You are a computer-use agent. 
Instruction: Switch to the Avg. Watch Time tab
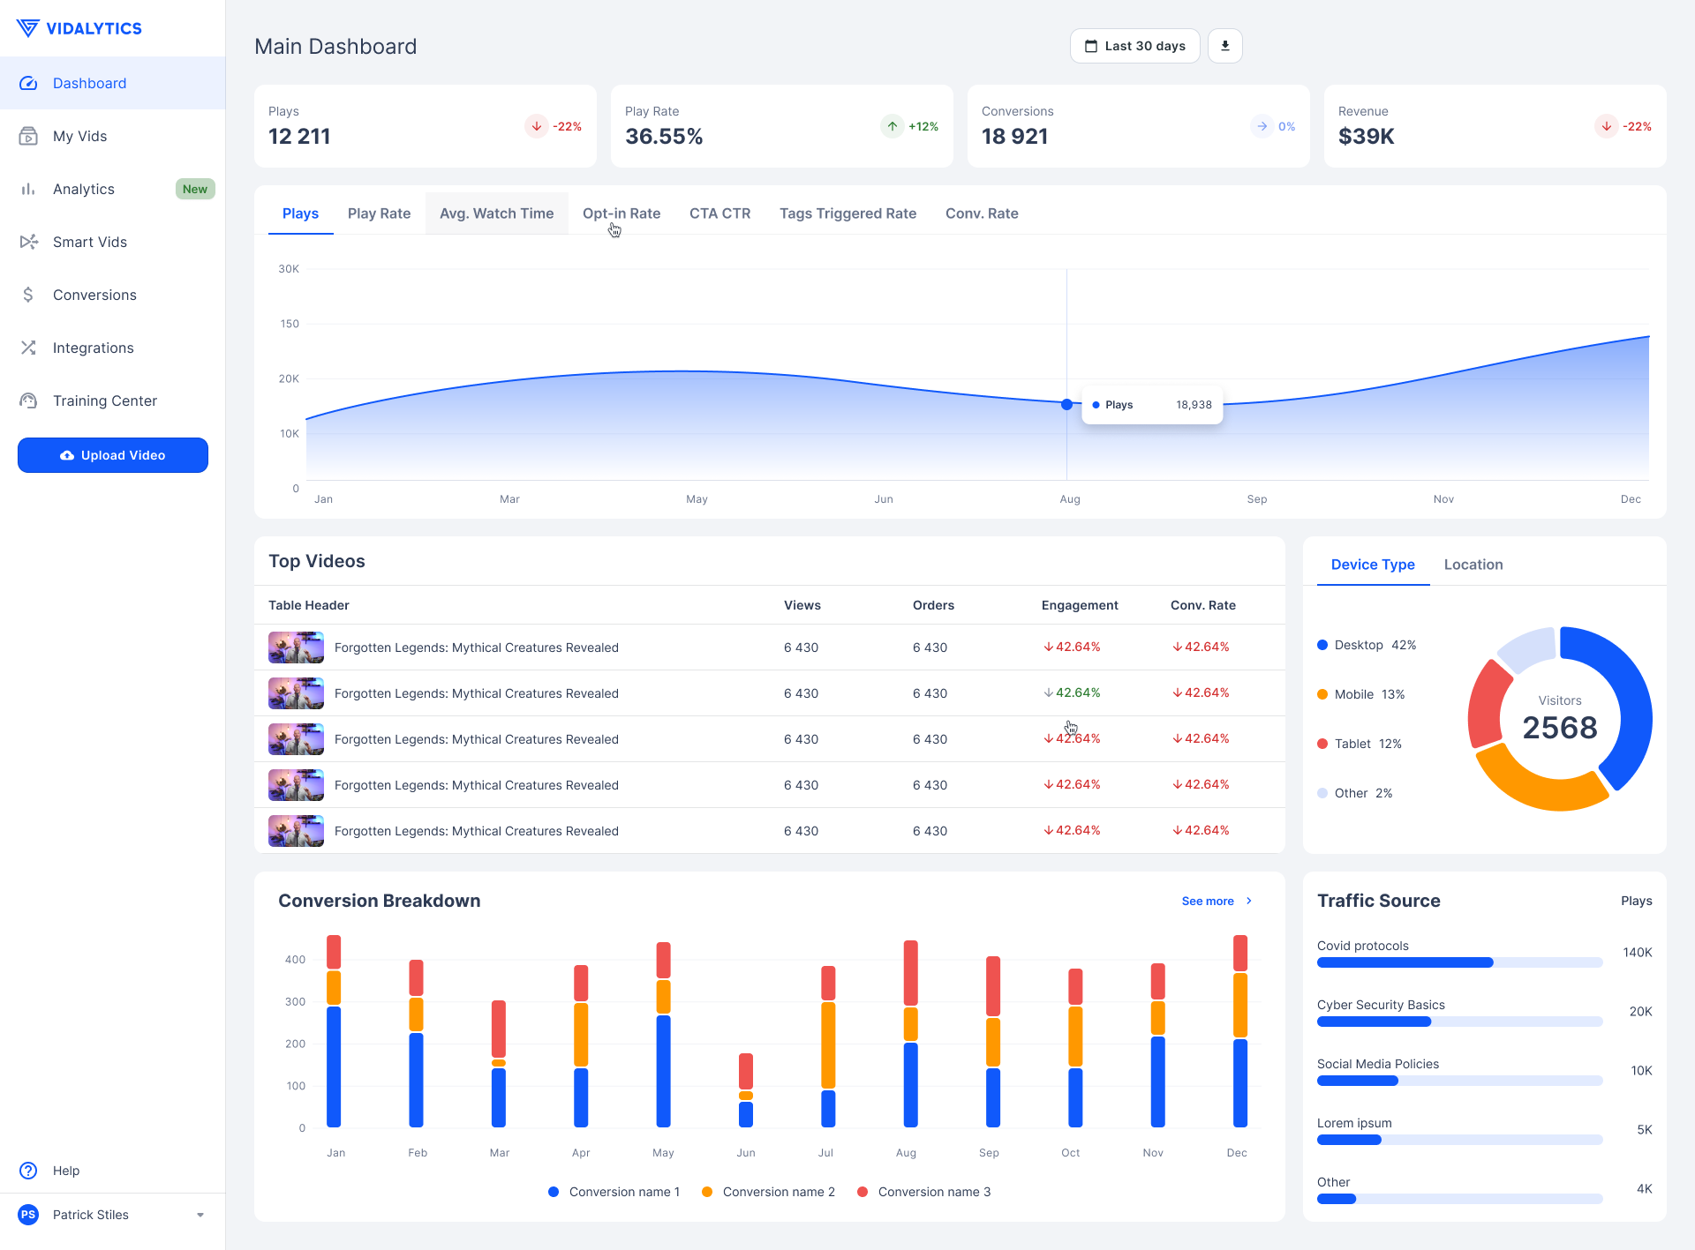[496, 213]
